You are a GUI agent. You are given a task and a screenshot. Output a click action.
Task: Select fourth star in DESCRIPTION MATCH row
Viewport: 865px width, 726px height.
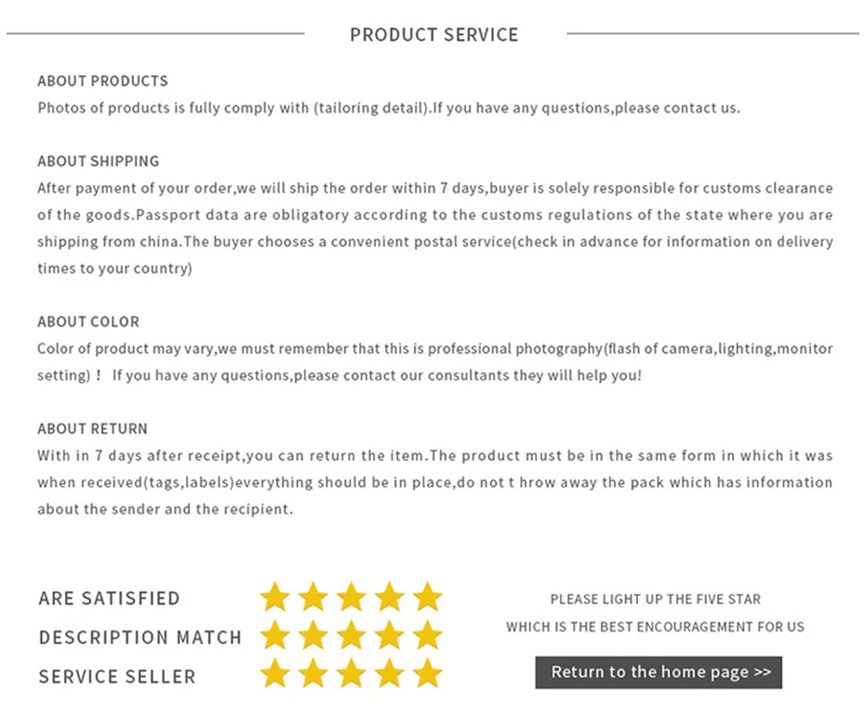pyautogui.click(x=389, y=636)
